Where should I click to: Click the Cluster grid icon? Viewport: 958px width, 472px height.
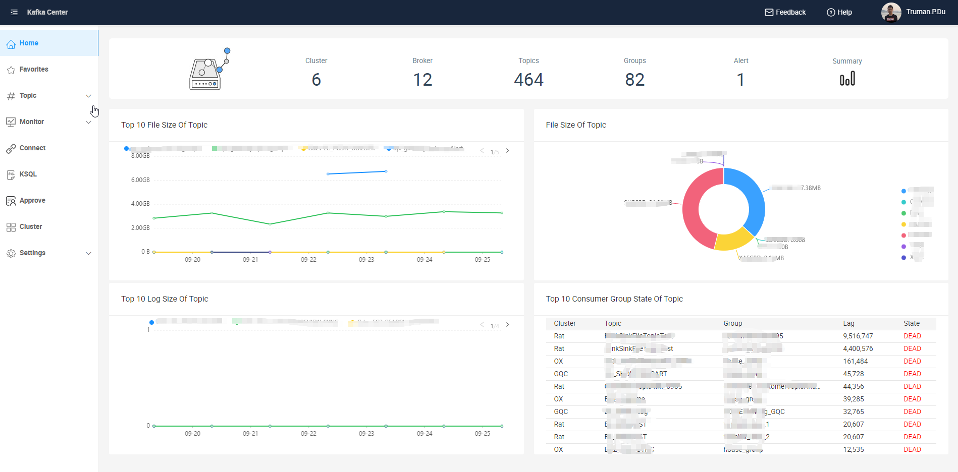pos(11,226)
